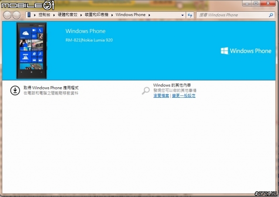This screenshot has width=279, height=197.
Task: Click the Back navigation arrow button
Action: 7,15
